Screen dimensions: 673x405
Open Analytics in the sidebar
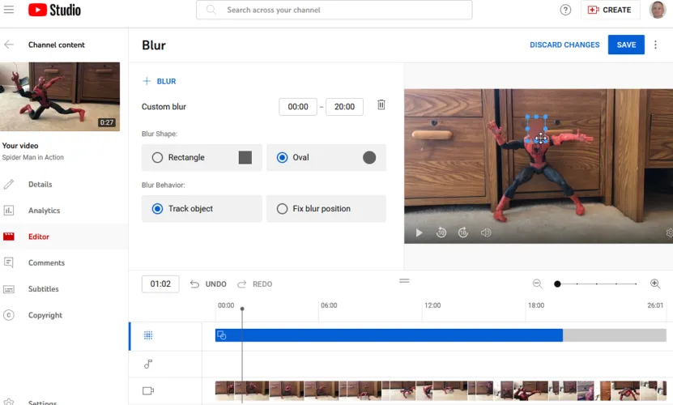click(x=44, y=211)
